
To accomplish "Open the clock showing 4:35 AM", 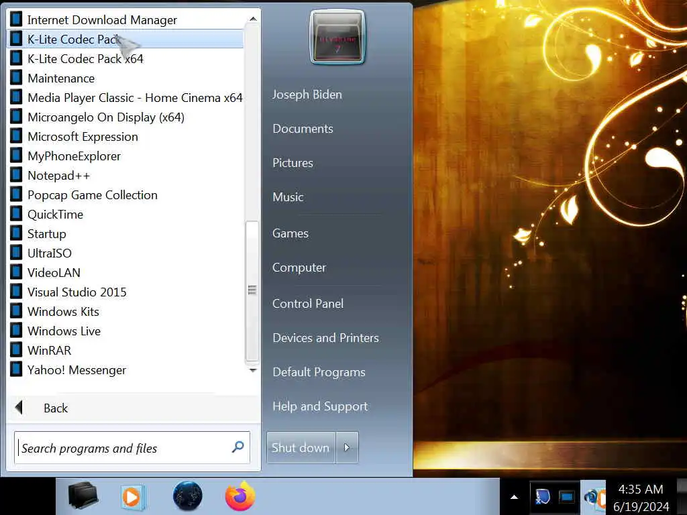I will [x=641, y=498].
